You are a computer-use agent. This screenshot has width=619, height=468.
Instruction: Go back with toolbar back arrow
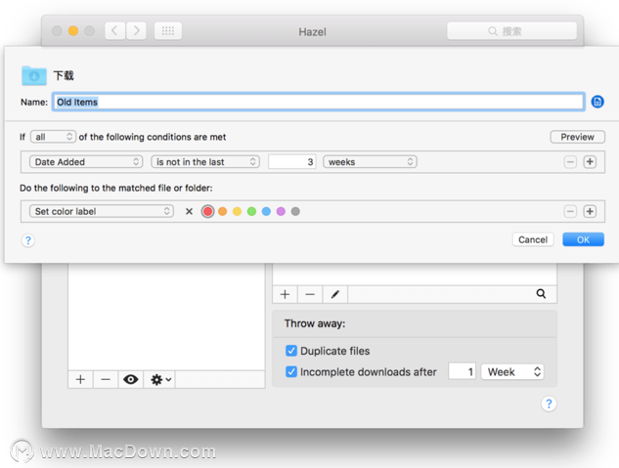point(114,30)
